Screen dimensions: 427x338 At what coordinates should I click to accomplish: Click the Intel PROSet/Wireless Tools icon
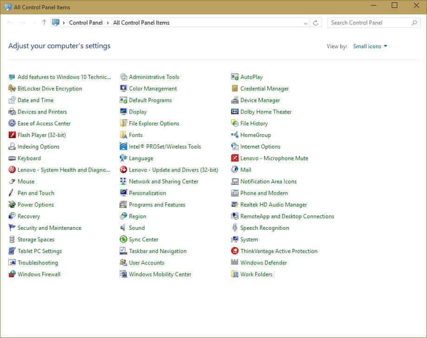pos(123,147)
